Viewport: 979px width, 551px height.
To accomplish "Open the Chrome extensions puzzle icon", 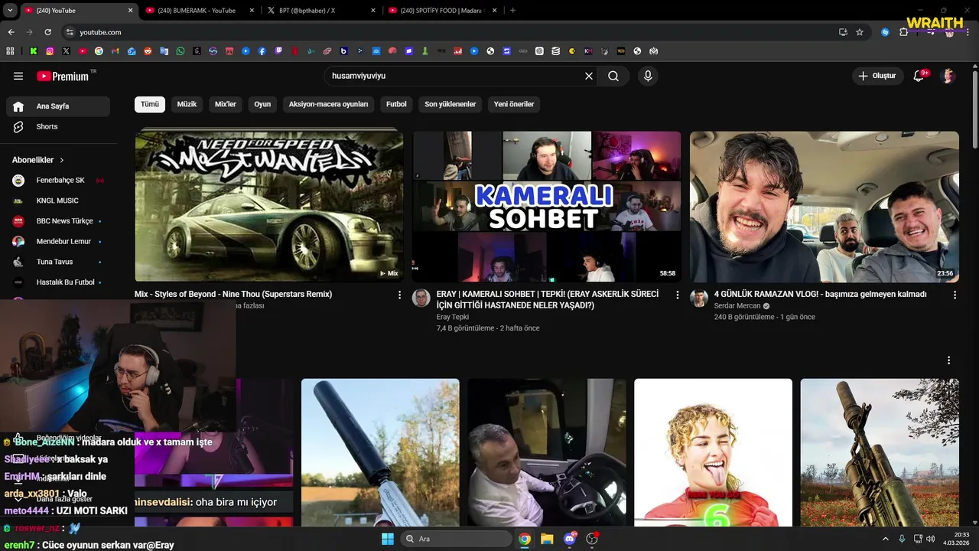I will coord(904,32).
